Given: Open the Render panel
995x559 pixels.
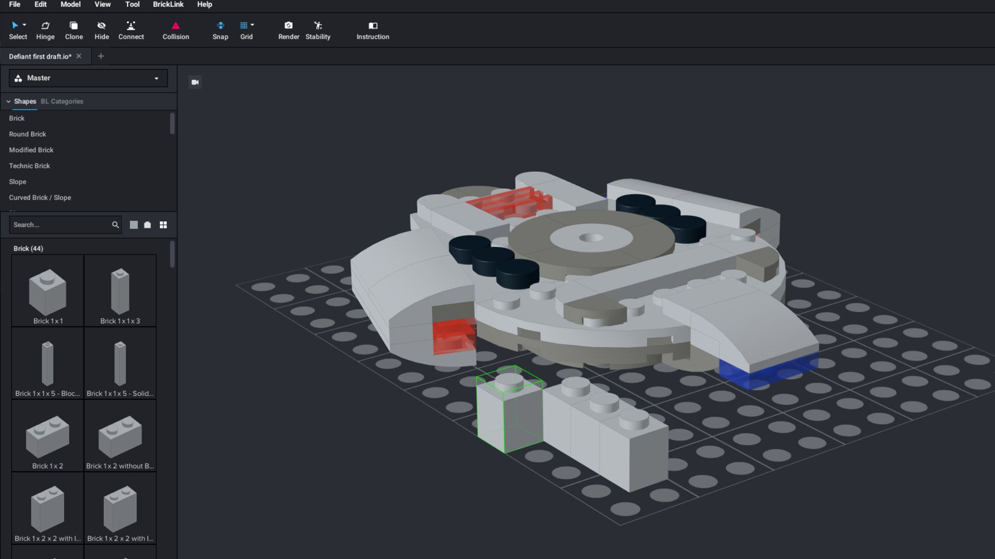Looking at the screenshot, I should pyautogui.click(x=289, y=30).
